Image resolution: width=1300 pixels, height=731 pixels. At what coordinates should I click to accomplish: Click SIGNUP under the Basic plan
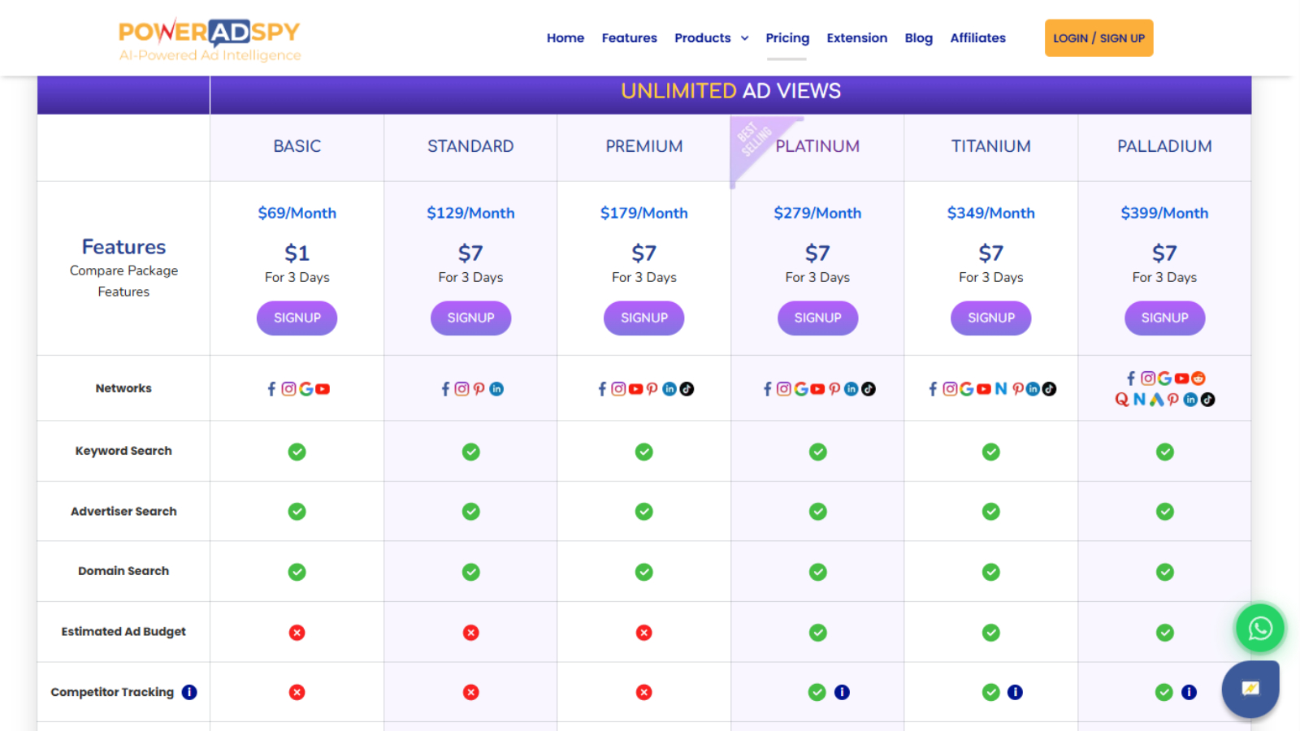(297, 318)
